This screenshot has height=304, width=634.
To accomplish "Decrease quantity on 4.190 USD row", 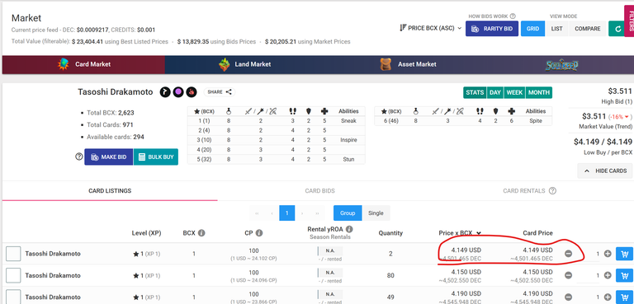I will (568, 297).
